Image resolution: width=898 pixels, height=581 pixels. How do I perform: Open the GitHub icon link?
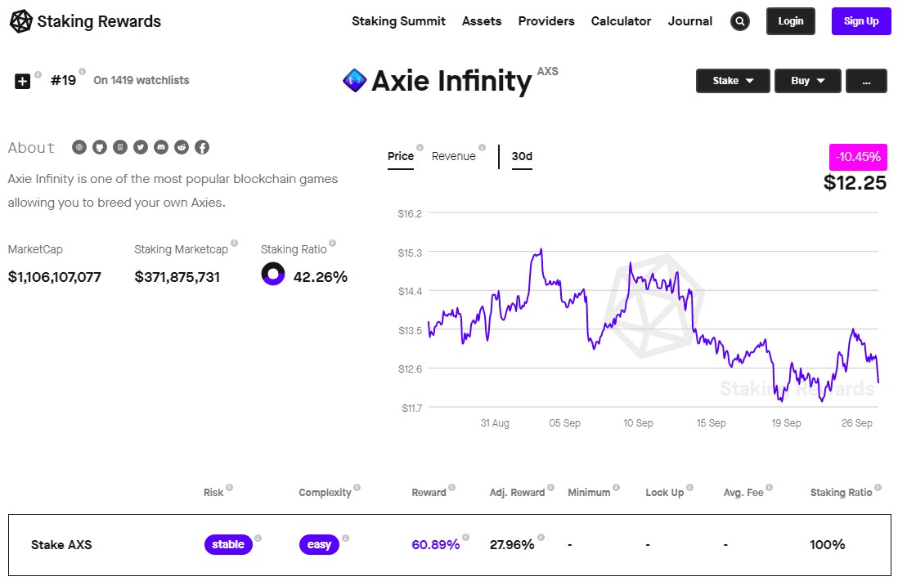(100, 147)
